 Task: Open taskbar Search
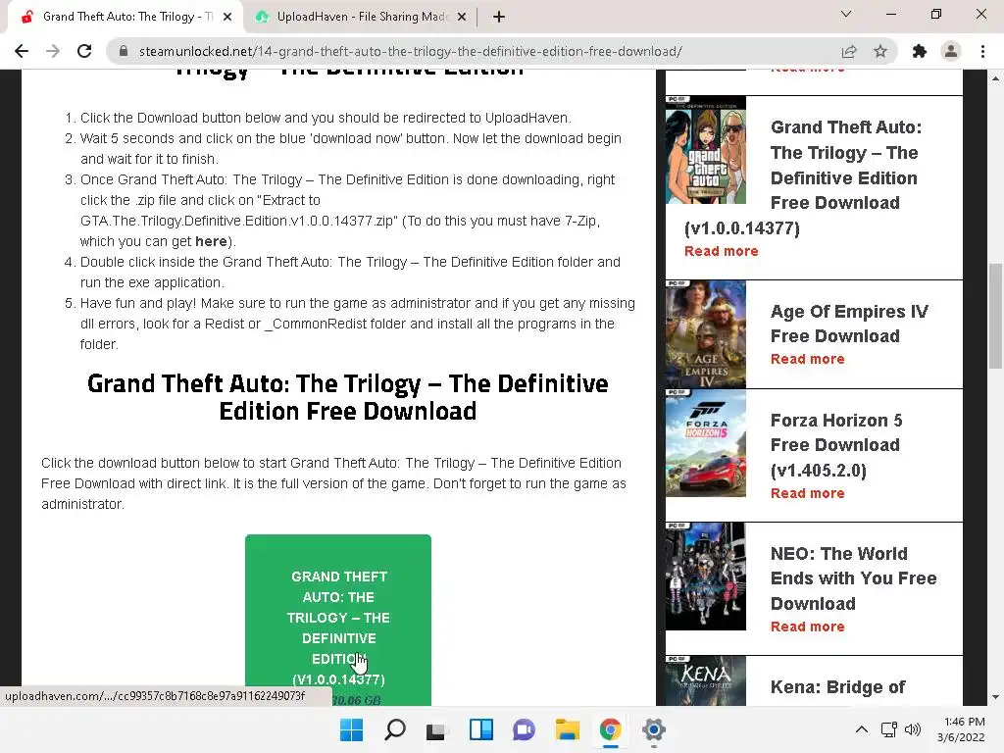click(394, 729)
